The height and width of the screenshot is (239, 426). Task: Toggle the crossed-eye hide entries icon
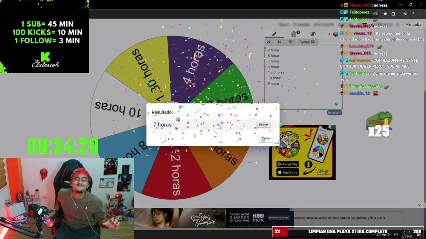pyautogui.click(x=313, y=34)
